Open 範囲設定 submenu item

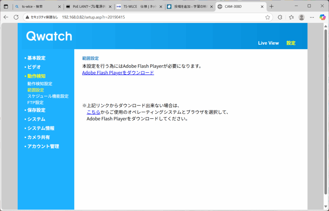pyautogui.click(x=36, y=90)
